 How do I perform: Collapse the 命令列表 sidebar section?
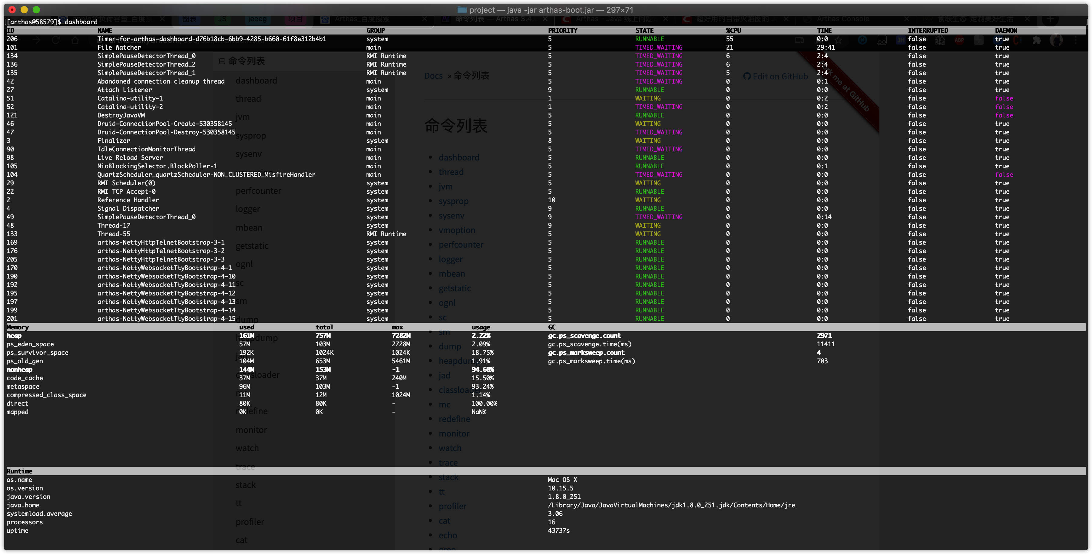(222, 61)
